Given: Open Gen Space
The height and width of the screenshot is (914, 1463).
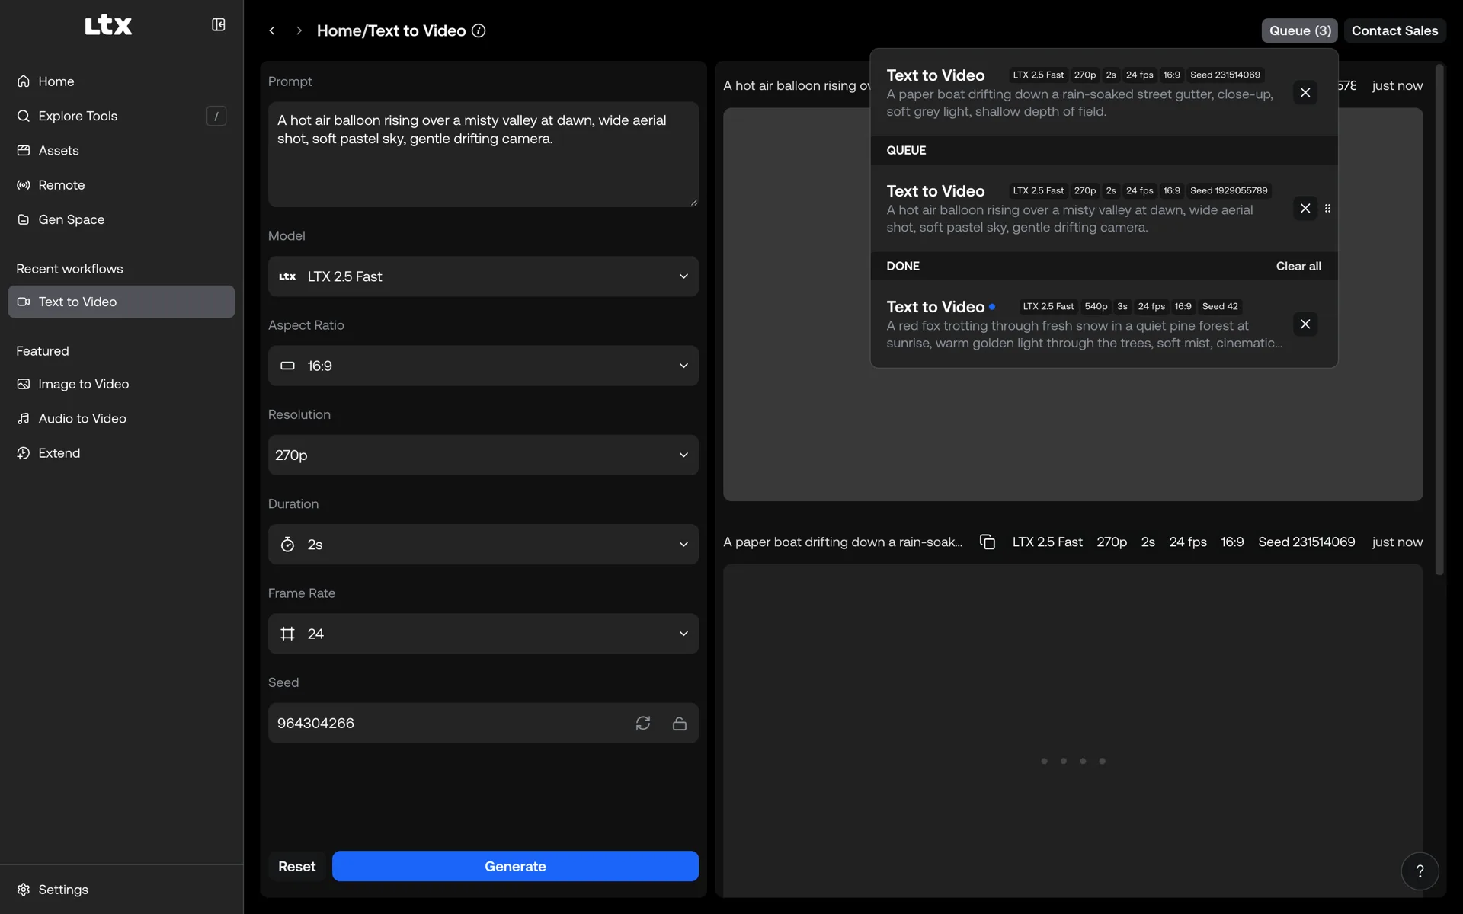Looking at the screenshot, I should tap(122, 219).
